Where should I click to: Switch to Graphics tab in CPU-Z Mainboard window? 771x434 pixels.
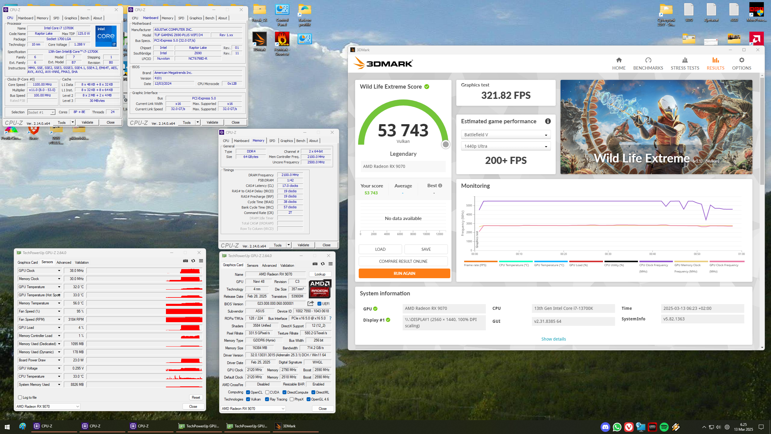coord(196,18)
